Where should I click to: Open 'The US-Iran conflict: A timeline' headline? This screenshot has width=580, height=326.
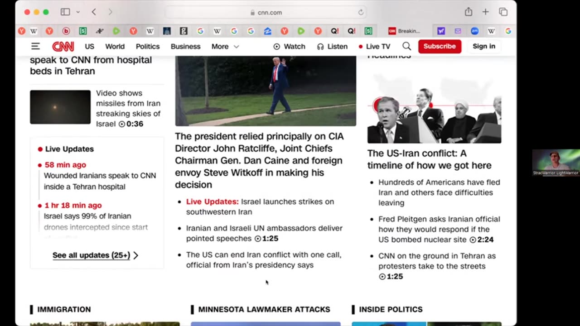(429, 159)
